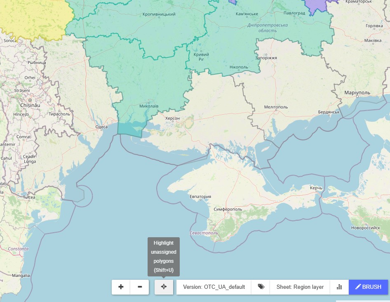Zoom out with the minus button
This screenshot has width=390, height=302.
tap(140, 287)
